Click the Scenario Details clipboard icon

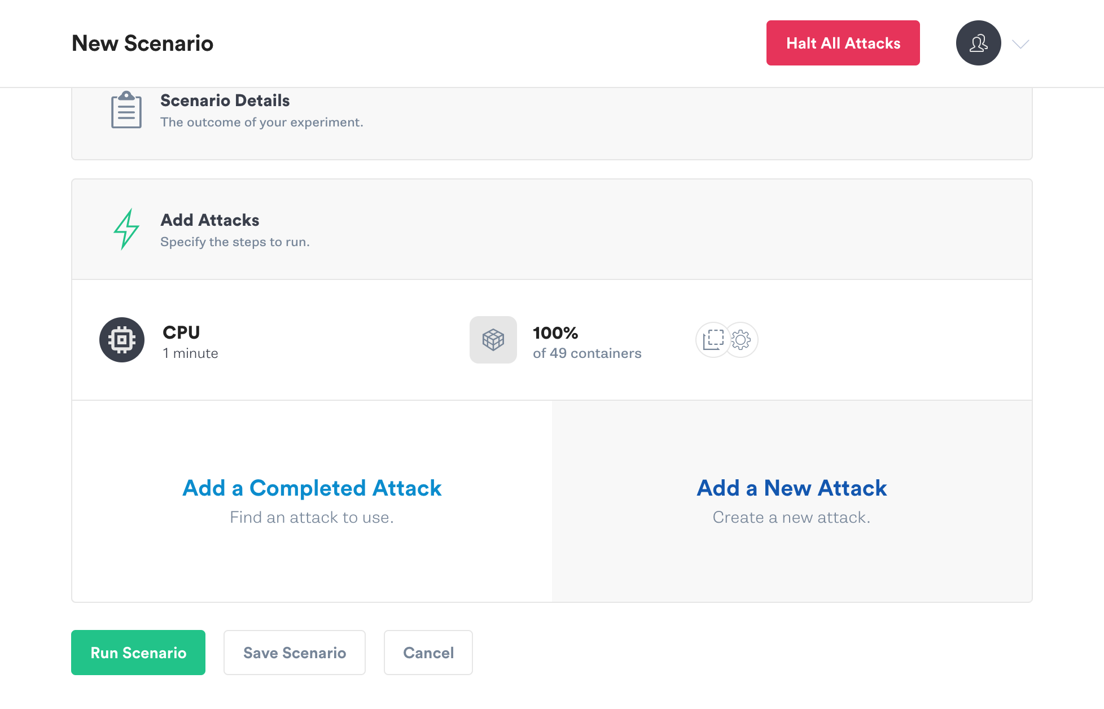(126, 110)
